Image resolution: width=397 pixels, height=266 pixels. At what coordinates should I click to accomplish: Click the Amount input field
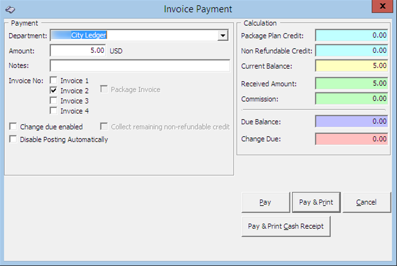click(x=78, y=50)
